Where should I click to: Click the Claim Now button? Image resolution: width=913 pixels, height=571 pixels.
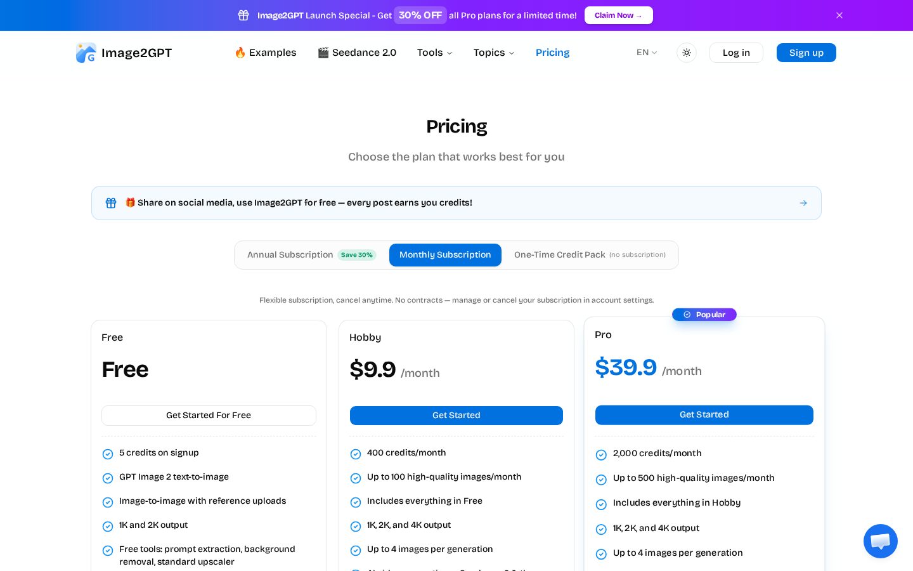click(x=618, y=15)
